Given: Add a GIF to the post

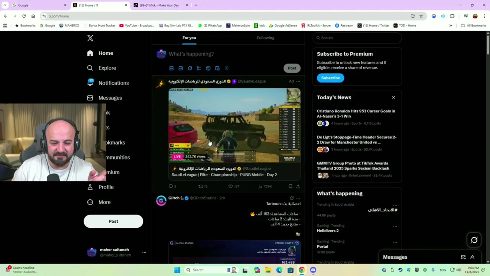Looking at the screenshot, I should pos(181,68).
